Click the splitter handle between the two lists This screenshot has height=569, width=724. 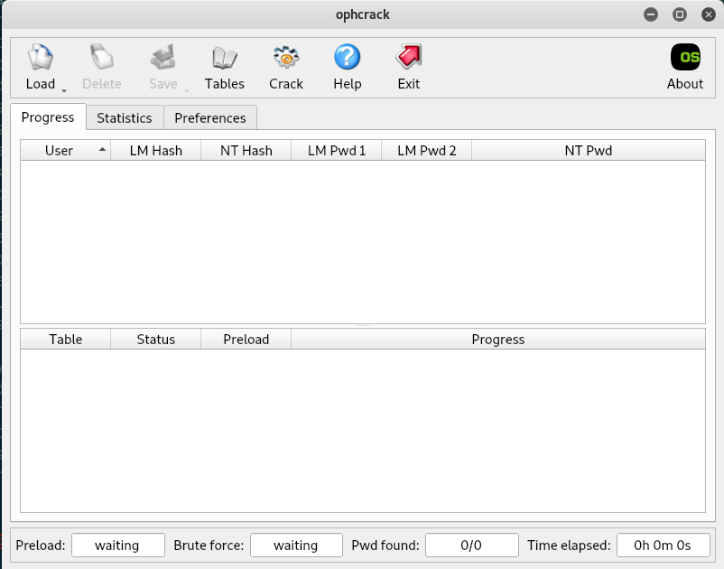363,326
